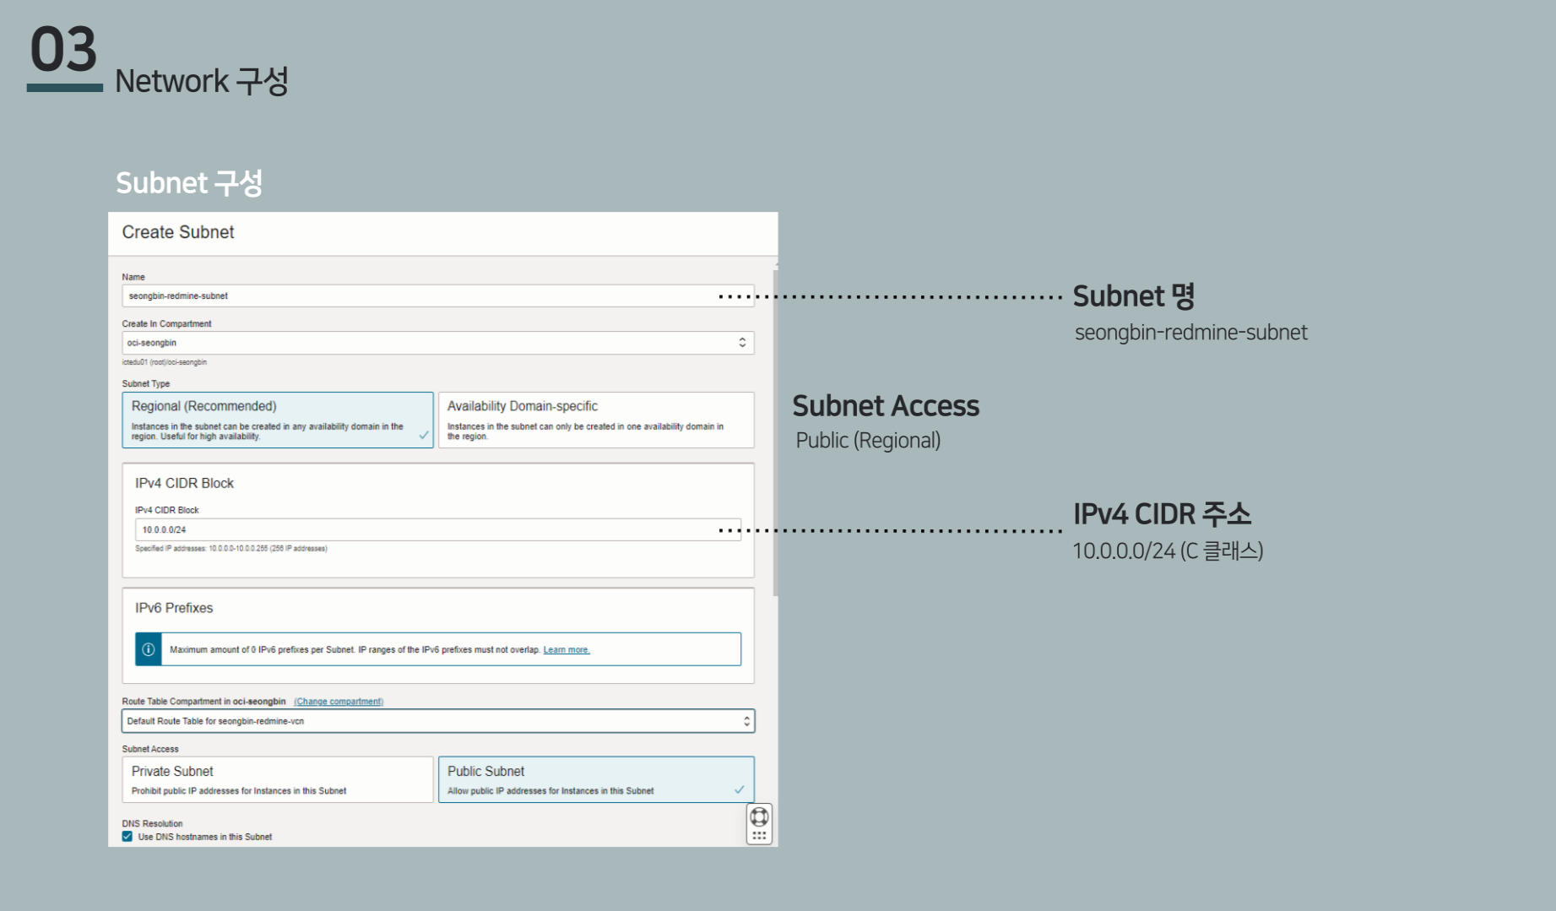
Task: Choose the Availability Domain-specific subnet type
Action: (595, 420)
